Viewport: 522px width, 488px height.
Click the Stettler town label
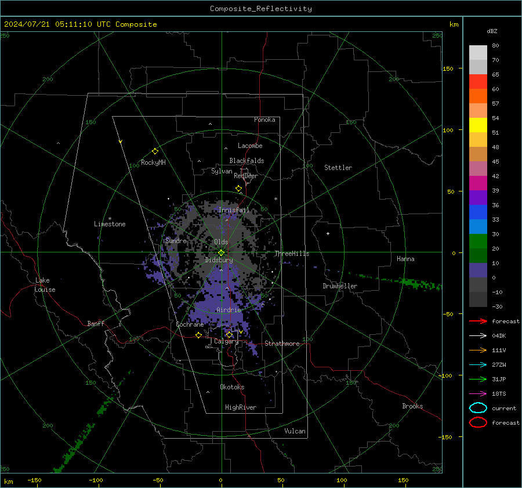click(338, 168)
